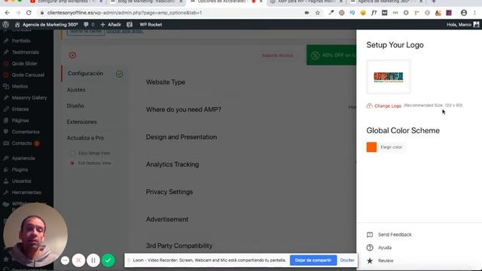Open Qode Carousel sidebar item

pos(28,75)
